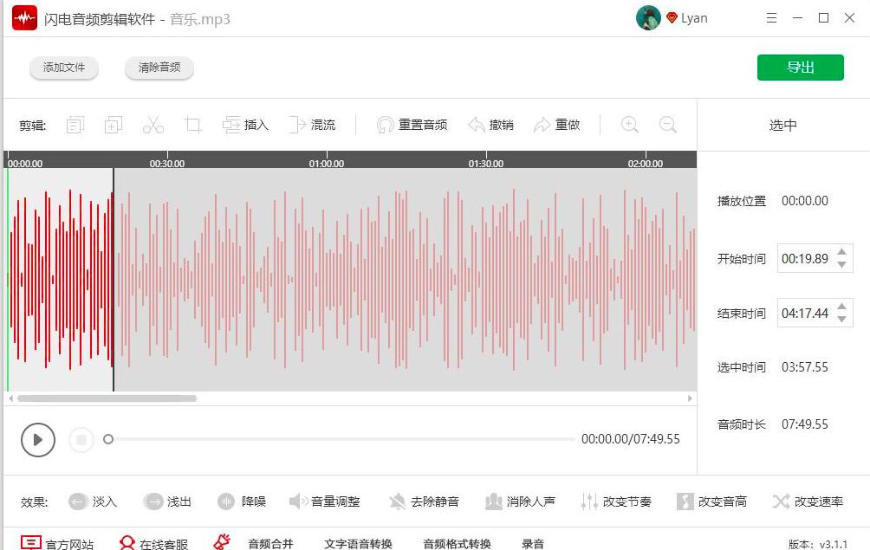Select the scissors cut tool
This screenshot has height=550, width=870.
click(153, 125)
